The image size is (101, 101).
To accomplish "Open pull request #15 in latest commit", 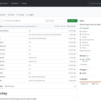I will [34, 26].
